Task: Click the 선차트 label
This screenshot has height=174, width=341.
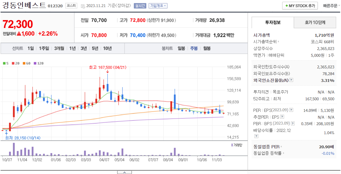Action: coord(18,48)
